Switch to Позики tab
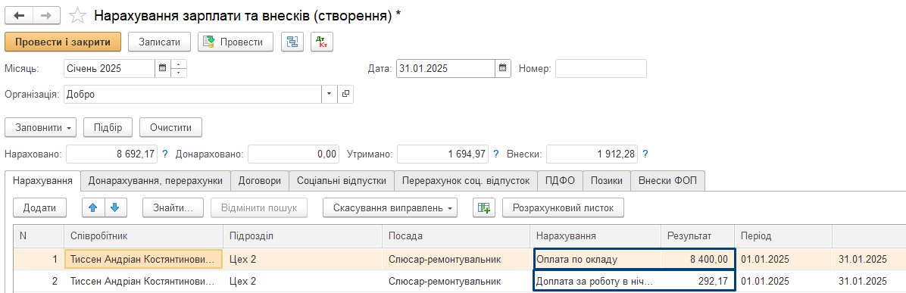 [x=607, y=180]
